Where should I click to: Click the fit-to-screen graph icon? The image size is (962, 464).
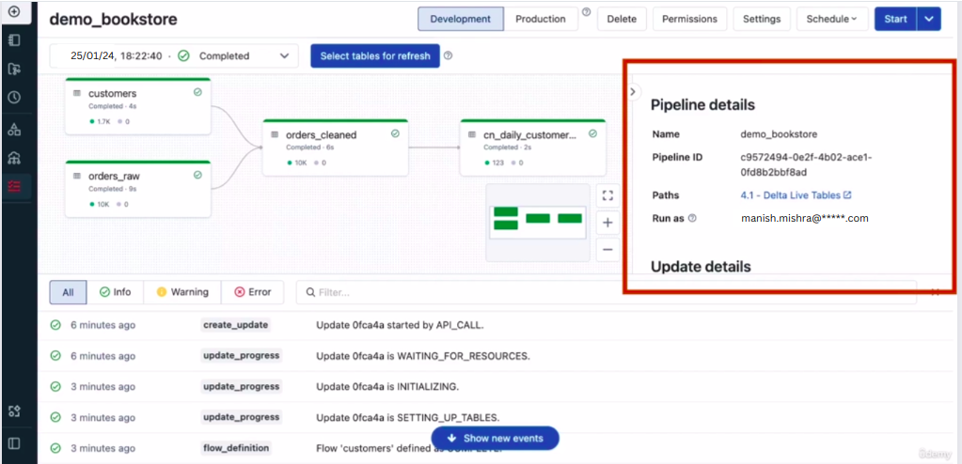(x=607, y=195)
